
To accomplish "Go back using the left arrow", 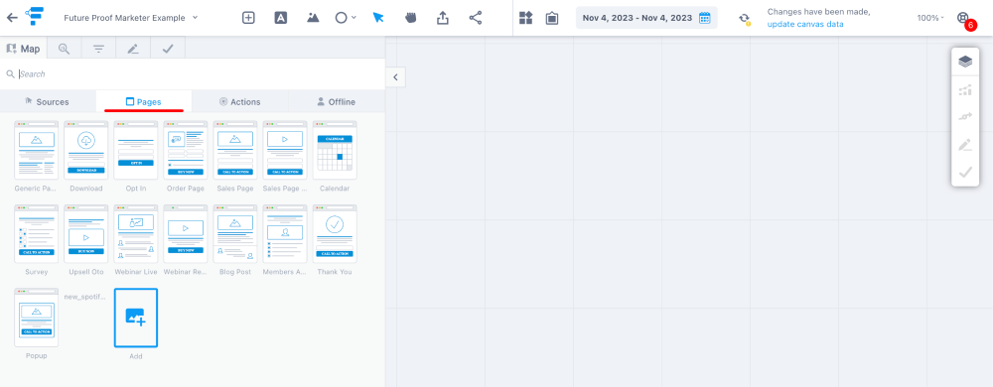I will 12,18.
